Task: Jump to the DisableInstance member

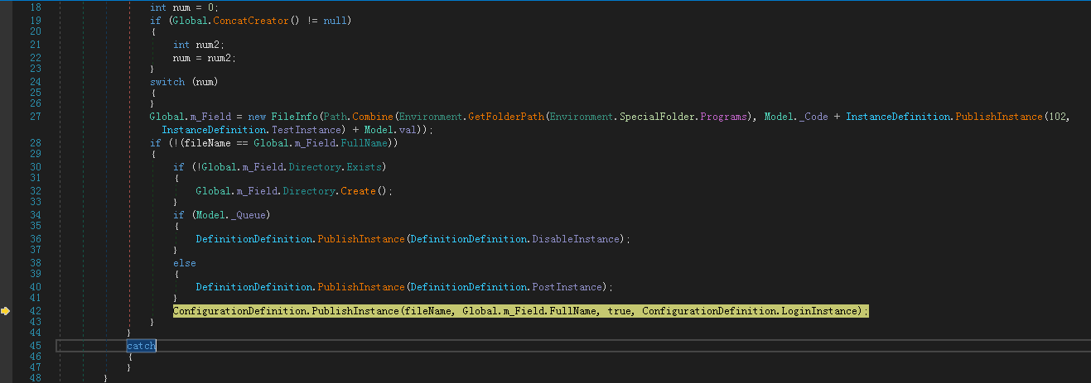Action: coord(577,239)
